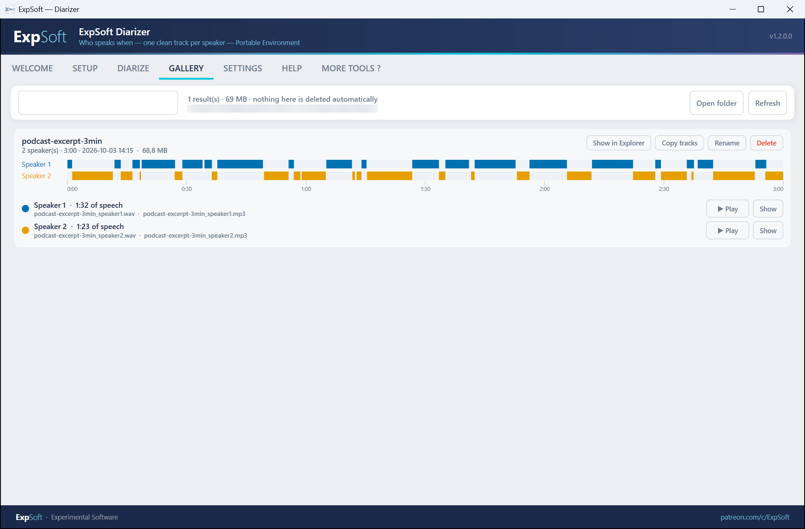This screenshot has height=529, width=805.
Task: Click podcast-excerpt-3min_speaker1.mp3 file name
Action: click(194, 214)
